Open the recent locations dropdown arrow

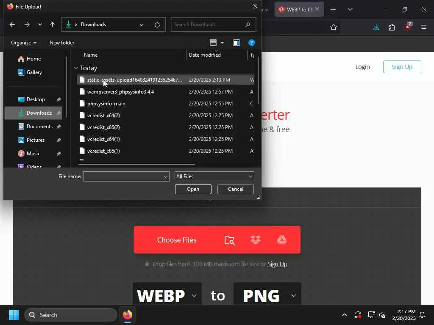click(x=40, y=25)
